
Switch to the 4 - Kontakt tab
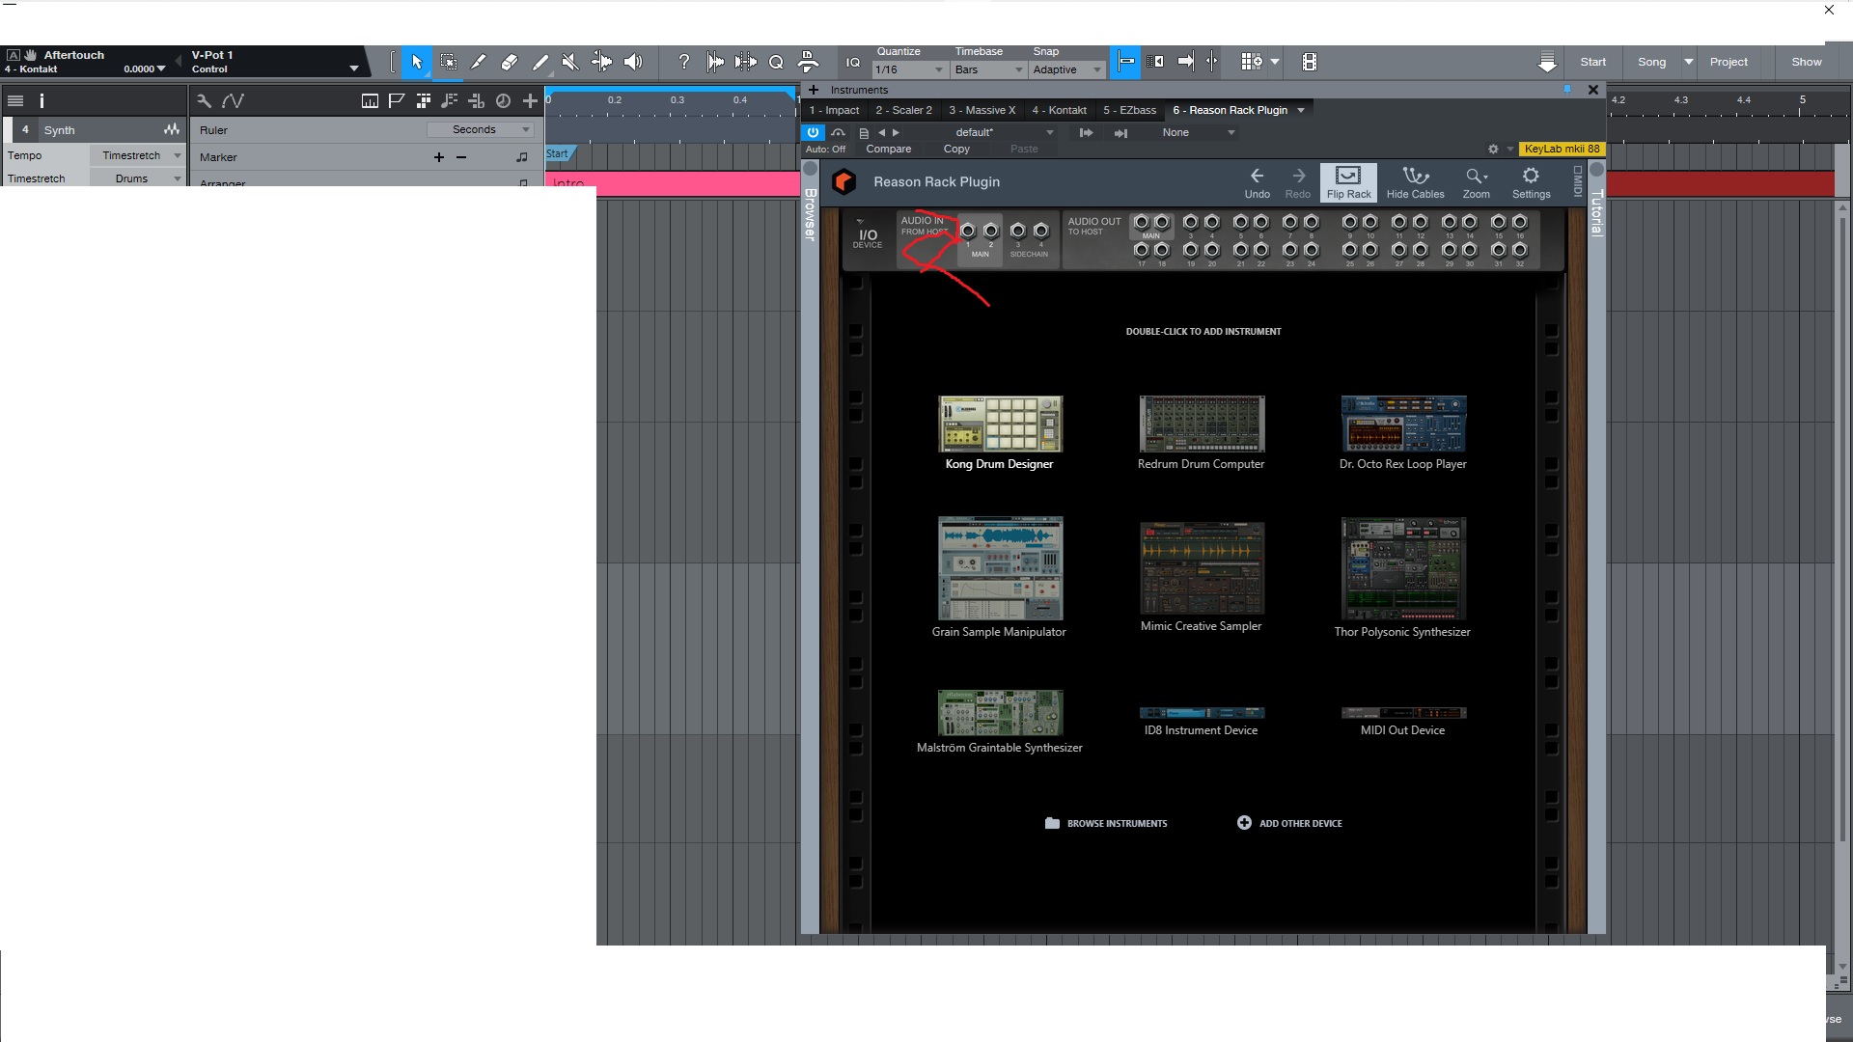point(1059,110)
